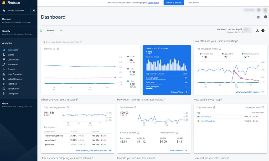The image size is (269, 161).
Task: Click the Revenue sources help icon
Action: pyautogui.click(x=138, y=133)
